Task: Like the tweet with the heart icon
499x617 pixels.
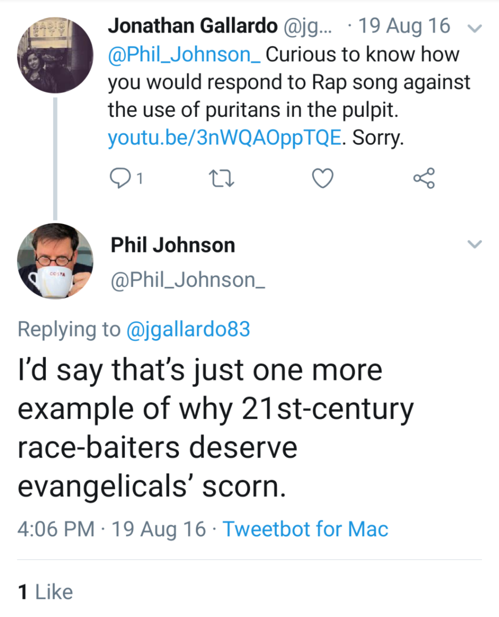Action: 323,178
